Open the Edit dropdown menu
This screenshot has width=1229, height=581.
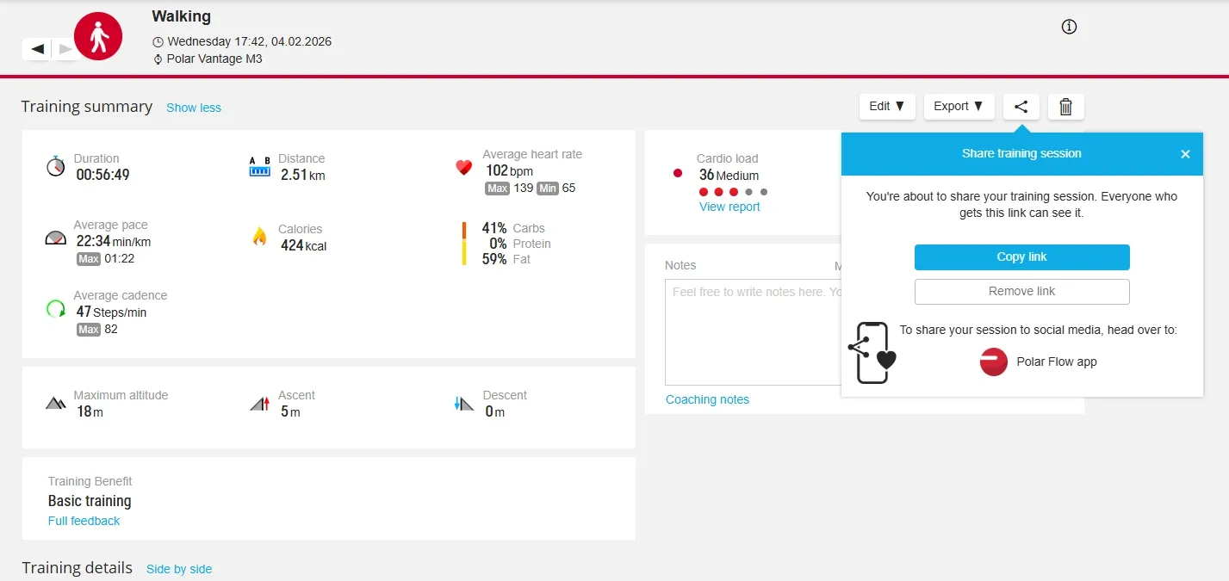(x=886, y=107)
